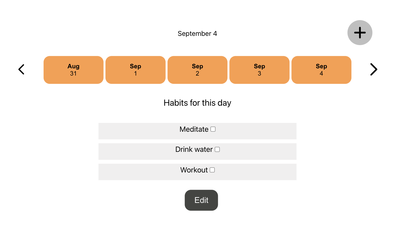Uncheck the Meditate checkbox
Screen dimensions: 395x231
click(213, 129)
